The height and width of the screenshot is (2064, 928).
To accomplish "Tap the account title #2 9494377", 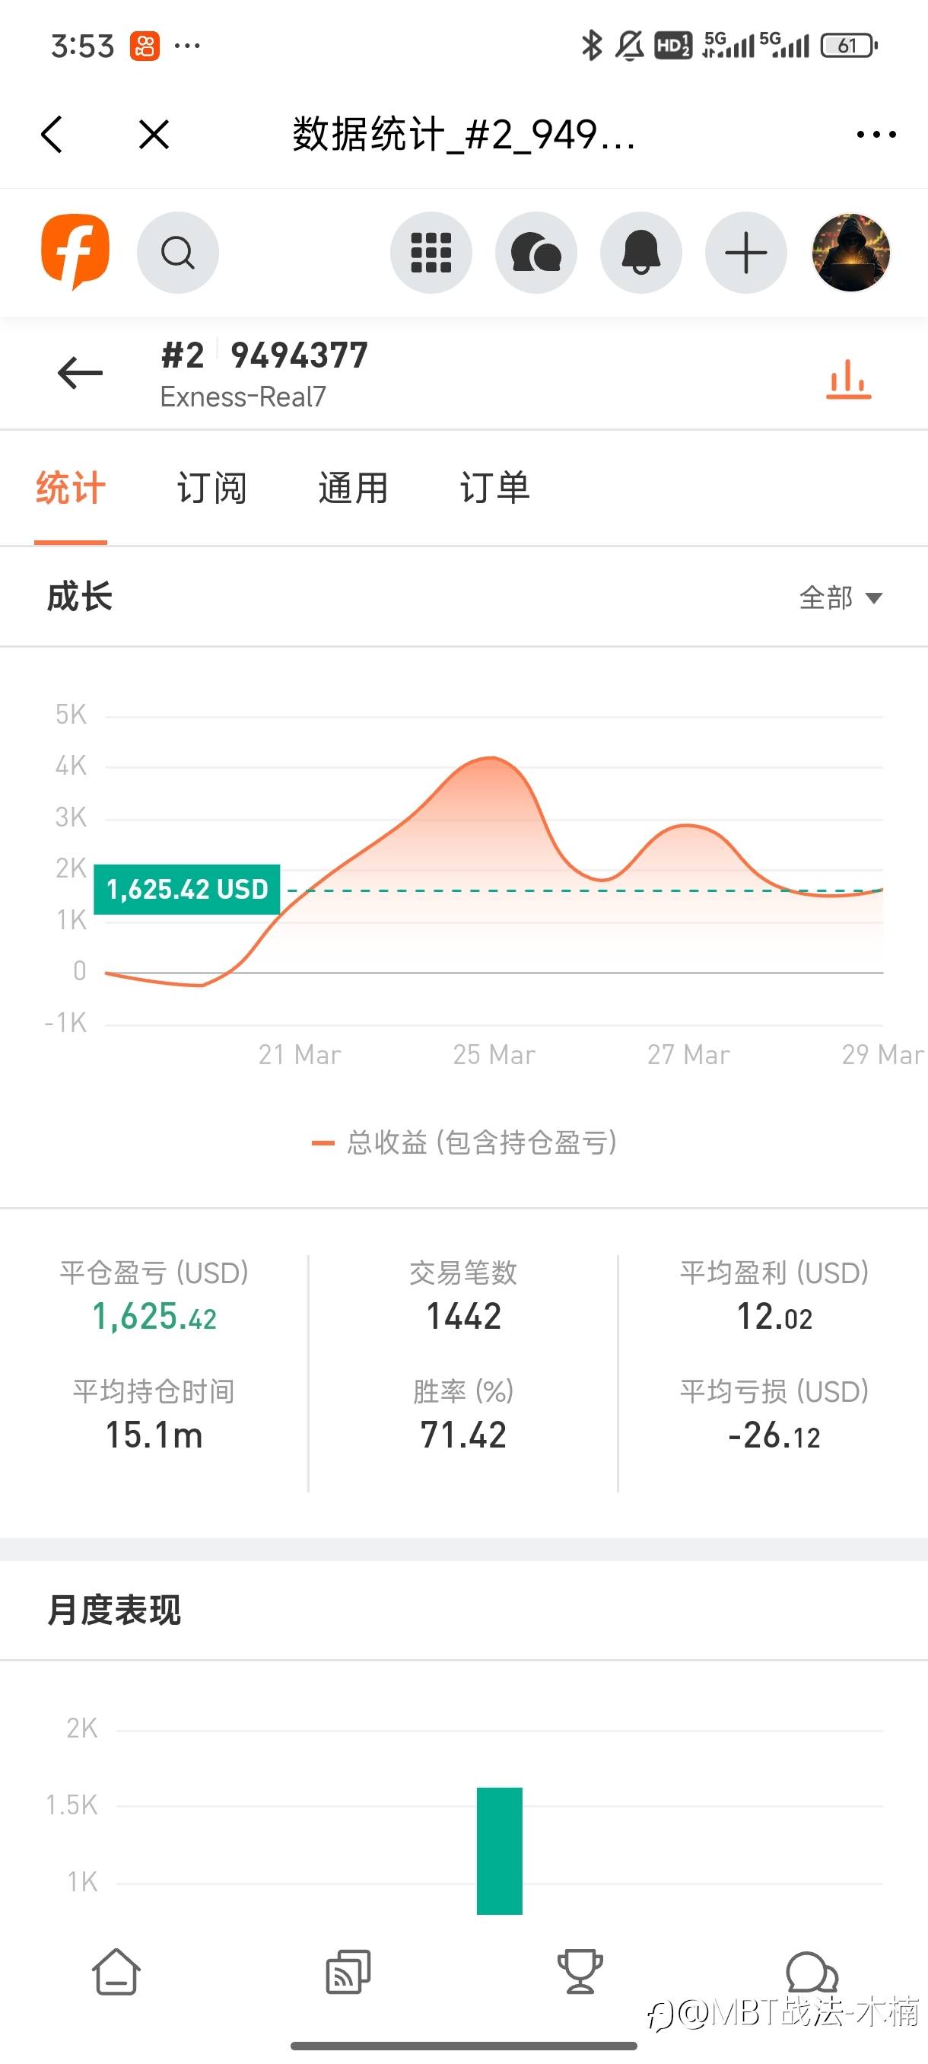I will click(264, 355).
